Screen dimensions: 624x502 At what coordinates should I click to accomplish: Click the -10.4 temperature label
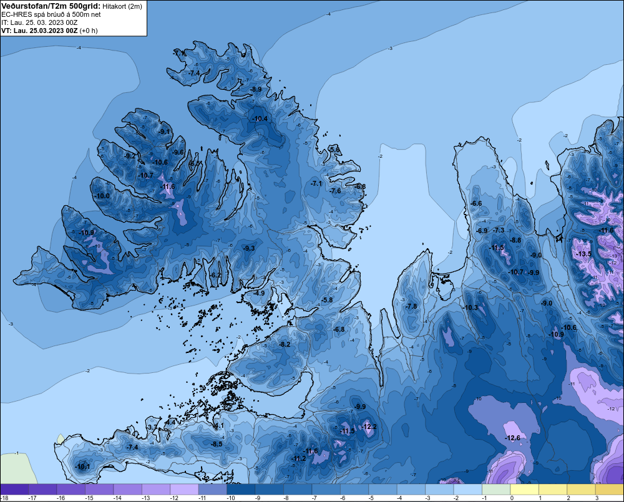260,118
